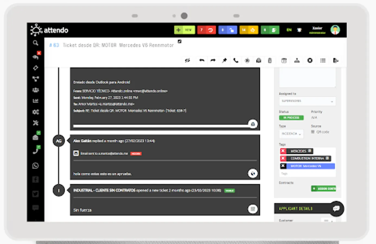The height and width of the screenshot is (244, 376).
Task: Click INDUSTRIAL - CLIENTE SIN CONTRATOS name
Action: (104, 190)
